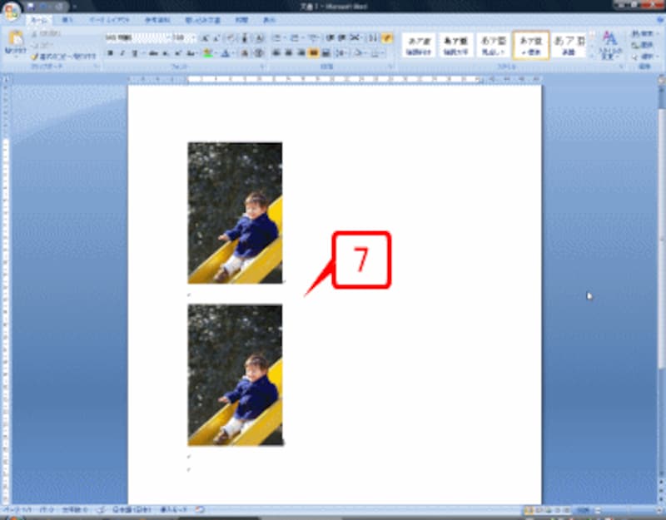Viewport: 666px width, 520px height.
Task: Toggle superscript formatting
Action: pos(178,53)
